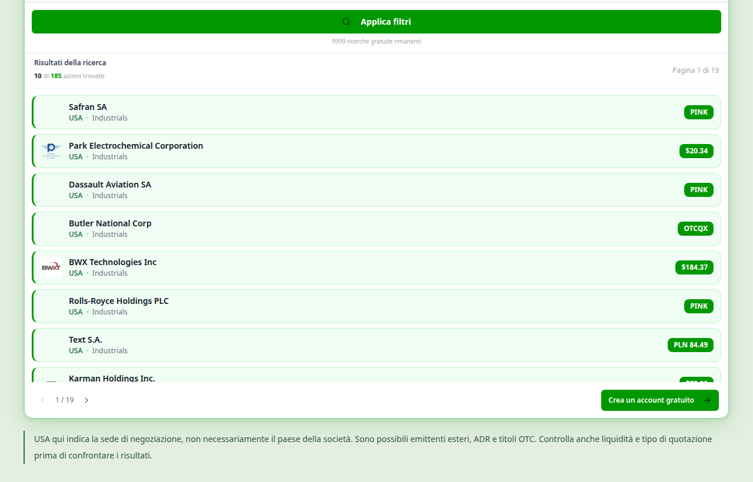Click Industrials label under Text S.A.
The width and height of the screenshot is (753, 482).
109,351
